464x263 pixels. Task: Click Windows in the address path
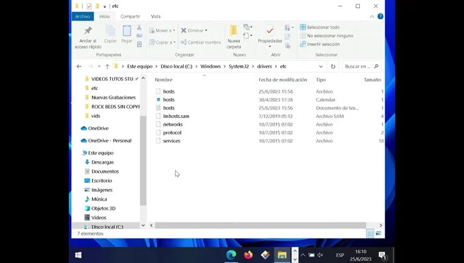pos(210,66)
